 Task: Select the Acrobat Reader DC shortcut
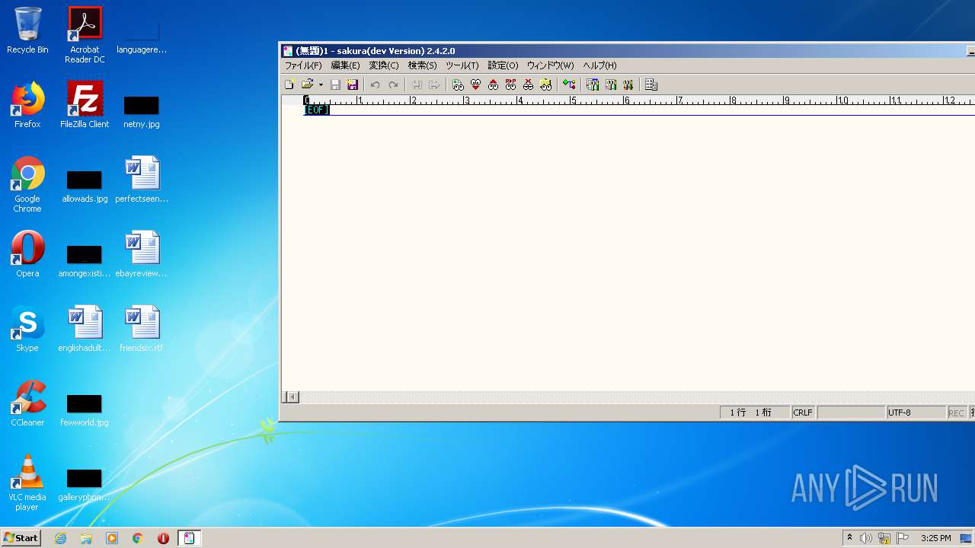[85, 34]
